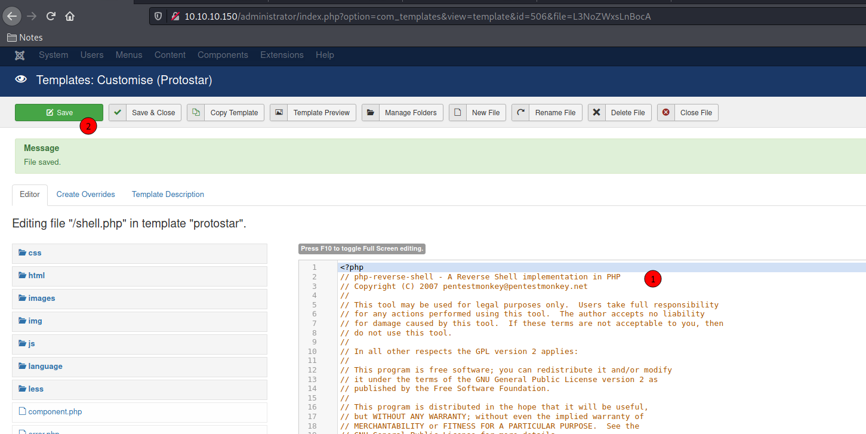
Task: Click the 'File saved.' message text
Action: [42, 162]
